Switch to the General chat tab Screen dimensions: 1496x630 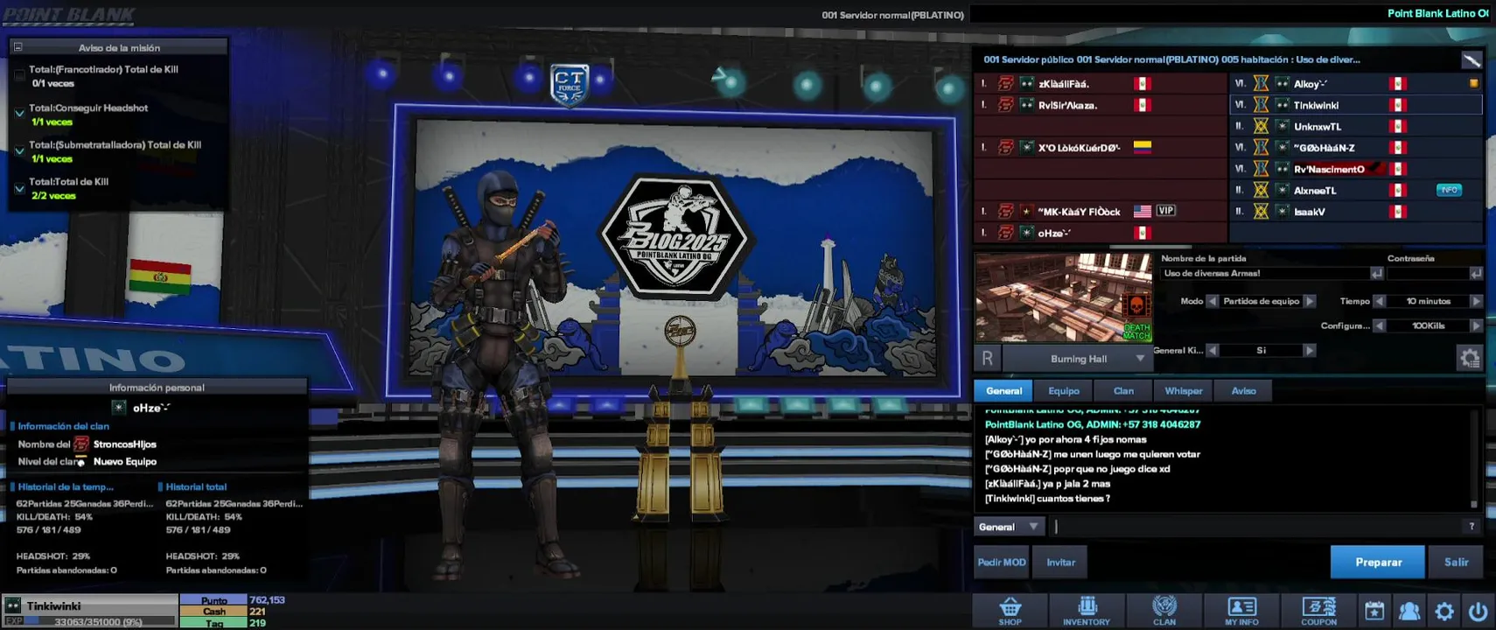[1003, 391]
